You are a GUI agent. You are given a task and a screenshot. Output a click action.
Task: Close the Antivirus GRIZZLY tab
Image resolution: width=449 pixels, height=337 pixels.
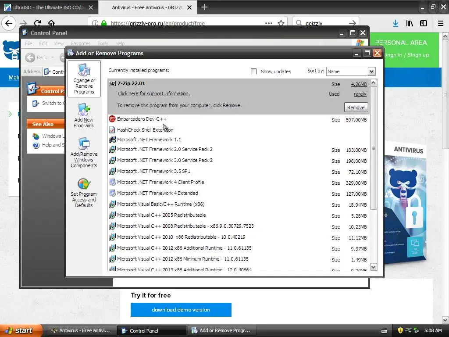point(189,7)
